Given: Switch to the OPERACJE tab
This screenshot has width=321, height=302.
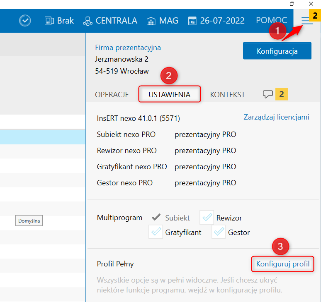Looking at the screenshot, I should point(112,95).
